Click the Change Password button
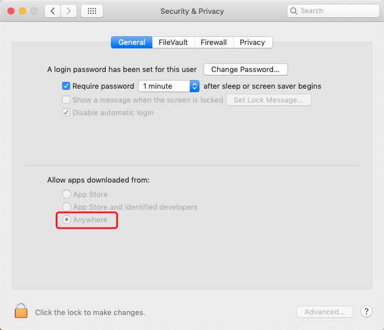 (245, 70)
